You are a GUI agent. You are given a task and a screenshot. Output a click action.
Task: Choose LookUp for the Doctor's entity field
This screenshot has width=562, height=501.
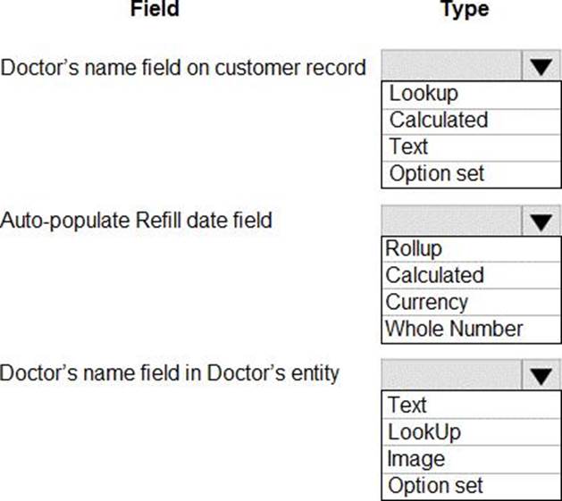[x=424, y=432]
